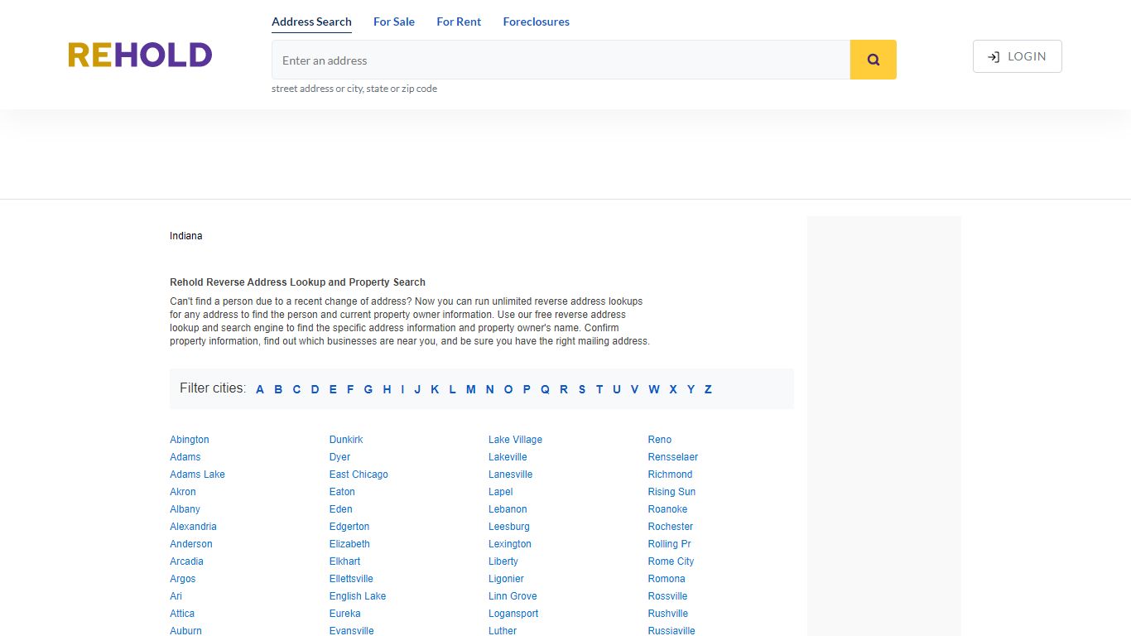Viewport: 1131px width, 636px height.
Task: Open the Rome City link
Action: [x=671, y=561]
